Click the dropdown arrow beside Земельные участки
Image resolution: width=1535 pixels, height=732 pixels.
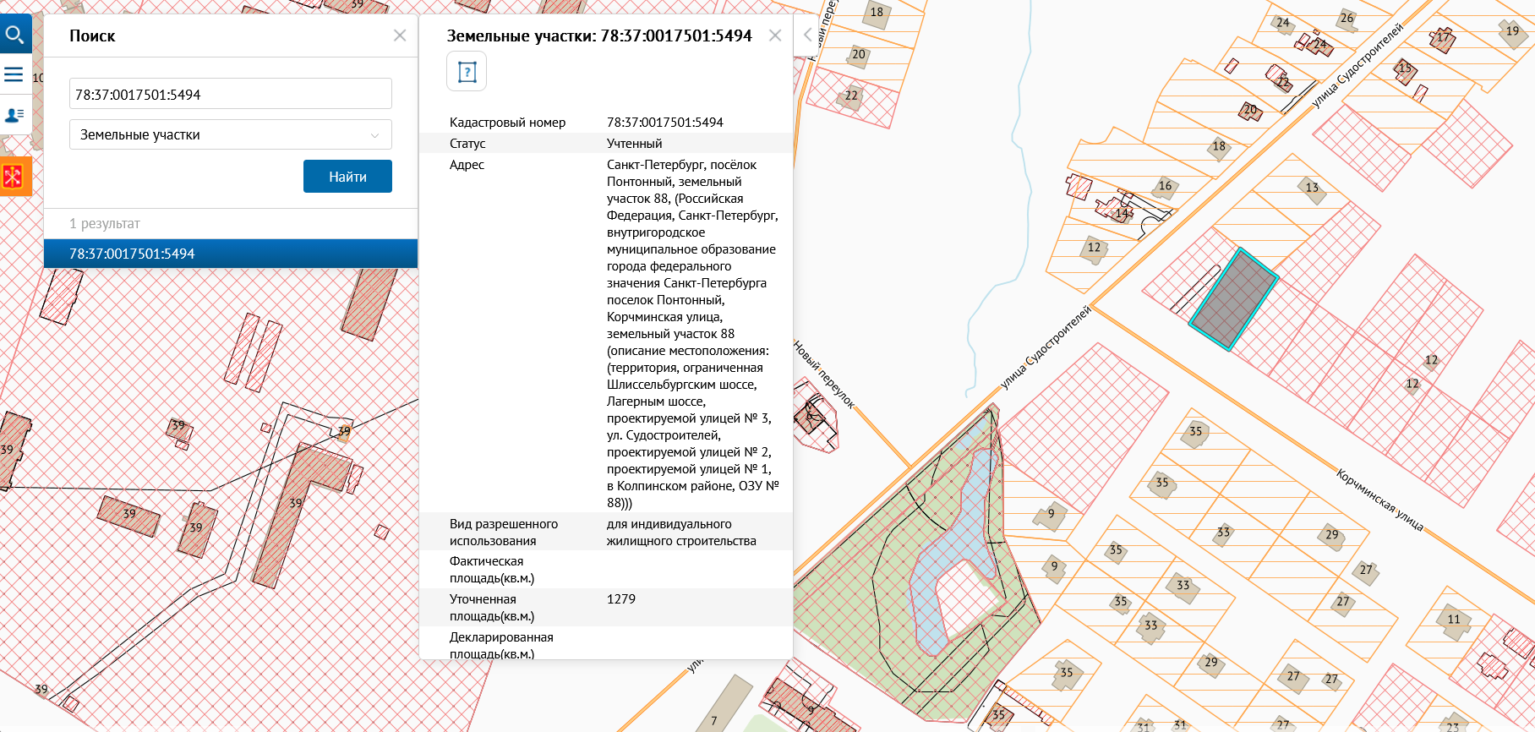[374, 135]
